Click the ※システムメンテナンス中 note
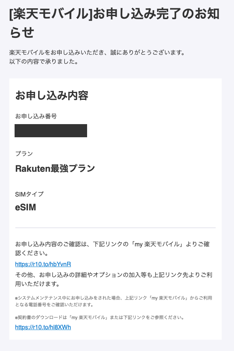Screen dimensions: 234x351 click(x=114, y=301)
